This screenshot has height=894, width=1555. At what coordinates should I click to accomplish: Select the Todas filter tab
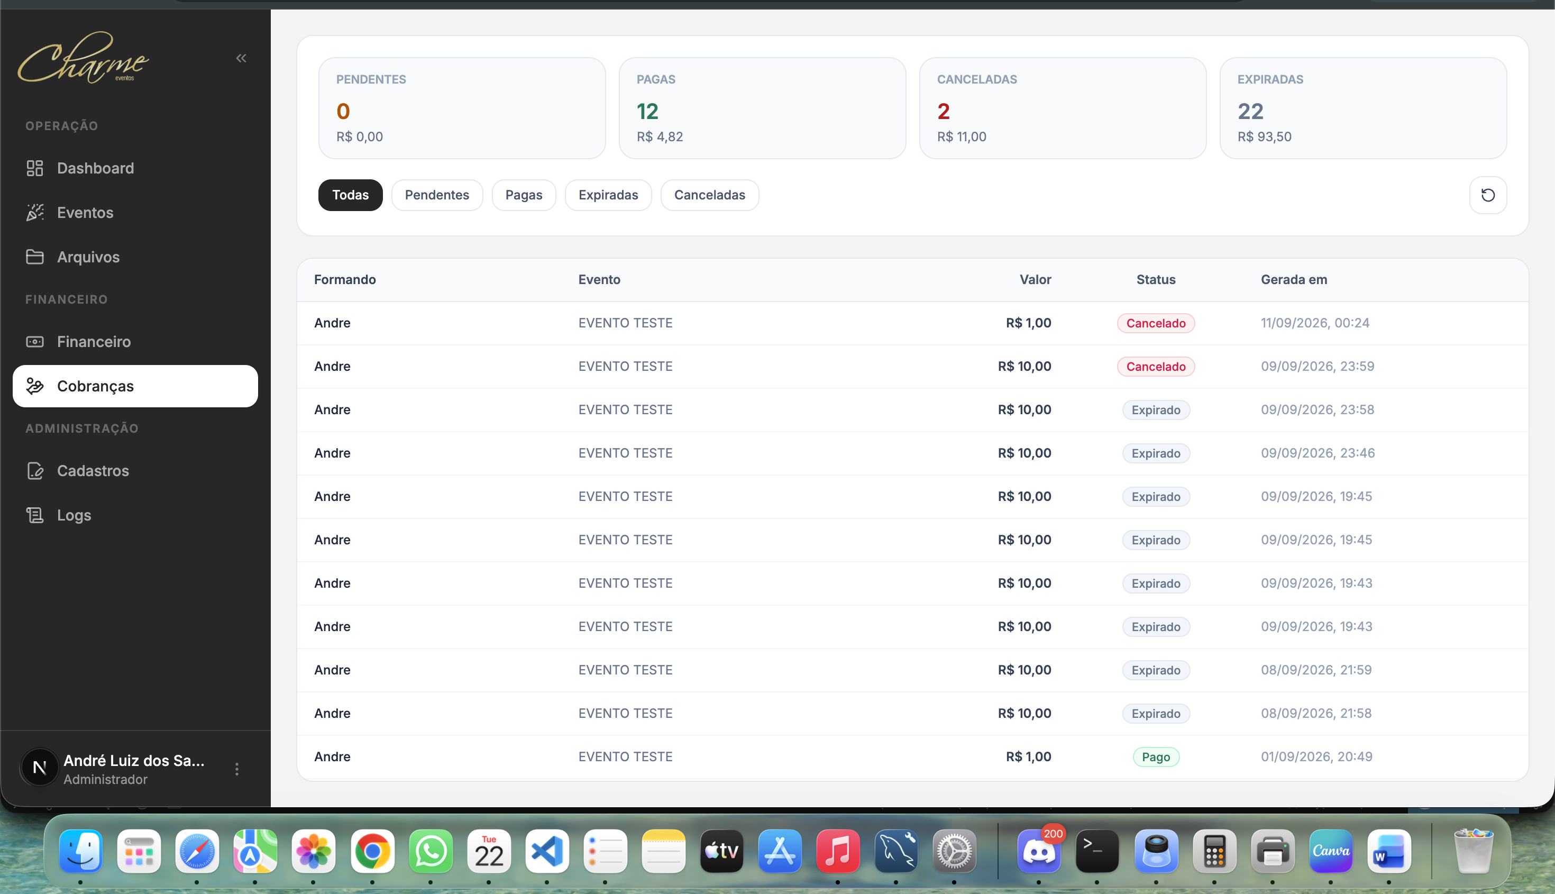pos(350,195)
